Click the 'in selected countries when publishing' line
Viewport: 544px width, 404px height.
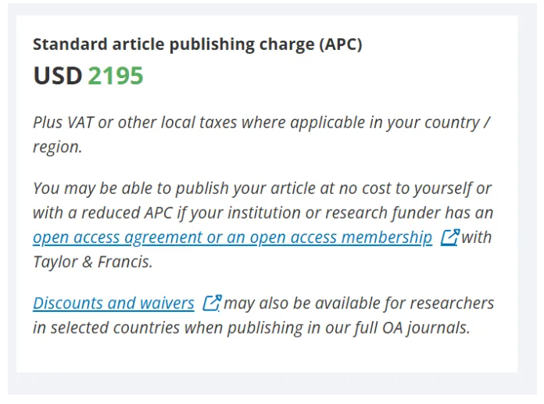tap(168, 327)
